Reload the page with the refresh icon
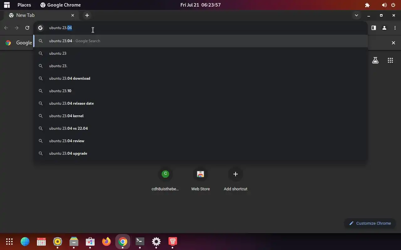The height and width of the screenshot is (250, 401). (x=27, y=28)
